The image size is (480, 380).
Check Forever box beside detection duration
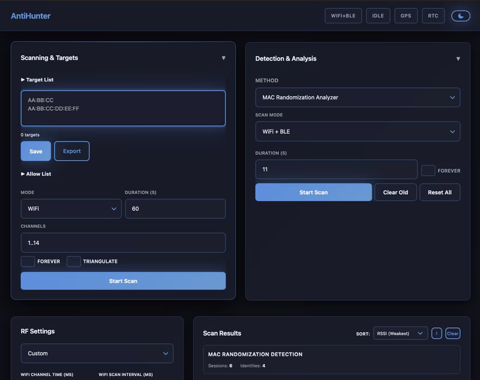pyautogui.click(x=428, y=171)
